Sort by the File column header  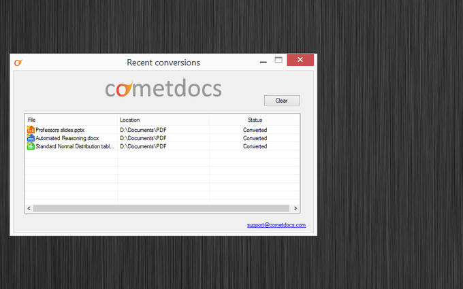[71, 120]
